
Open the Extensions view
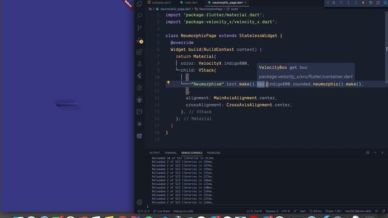(139, 52)
